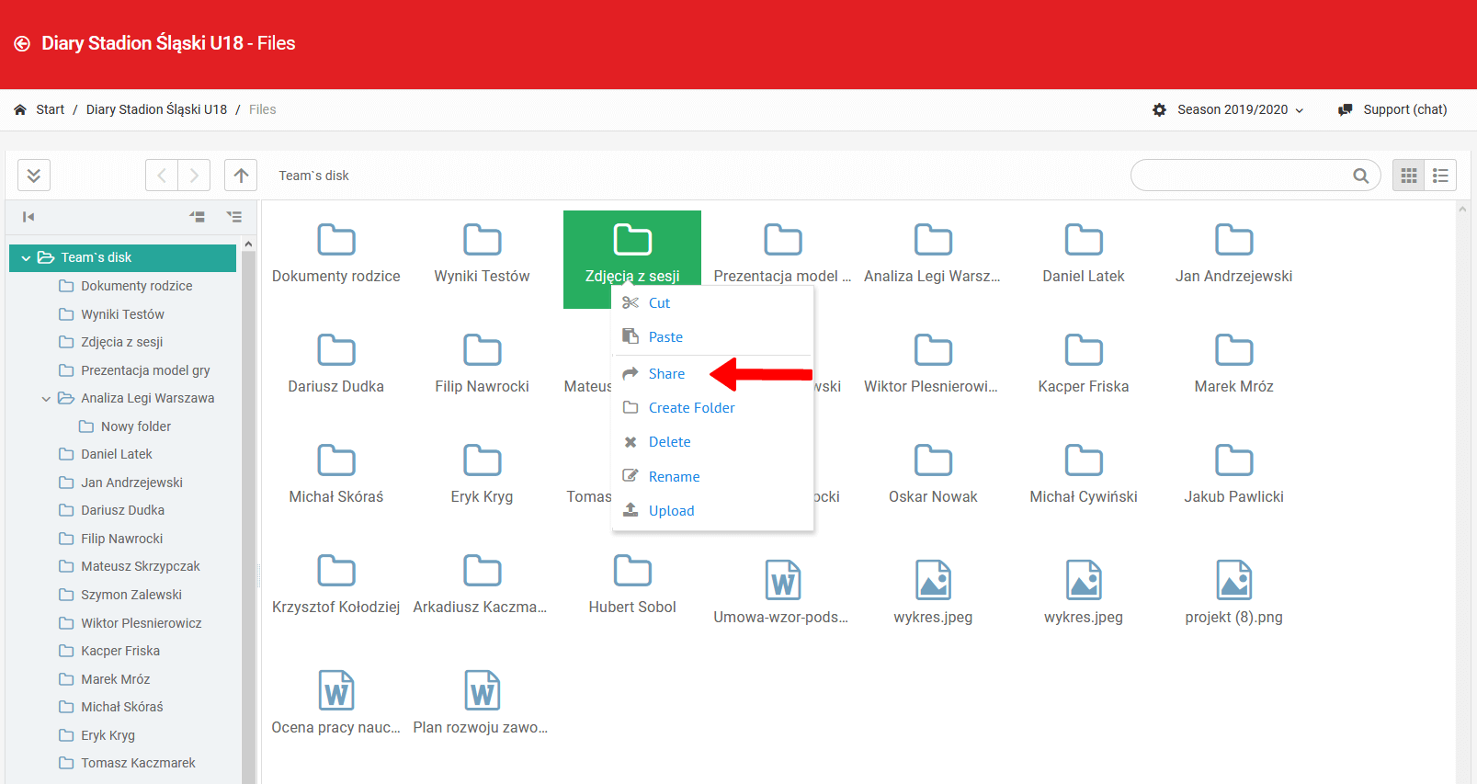This screenshot has width=1477, height=784.
Task: Click the back arrow icon in red header
Action: pos(22,44)
